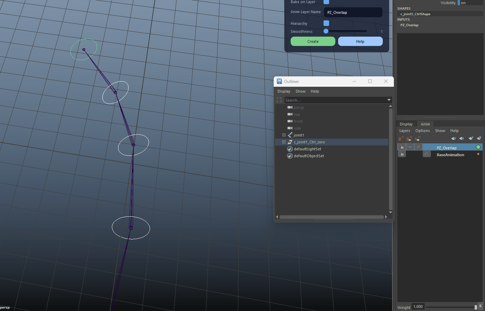
Task: Click the Create button in overlap tool
Action: tap(313, 41)
